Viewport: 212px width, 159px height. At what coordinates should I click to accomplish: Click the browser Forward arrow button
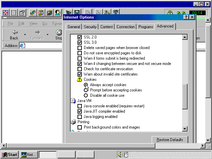point(37,35)
